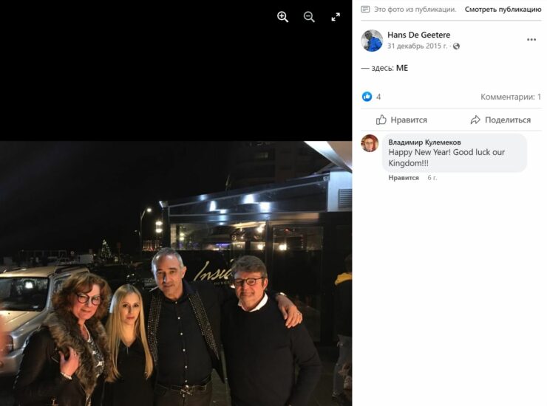
Task: Click the Нравится thumbs-up button
Action: [401, 120]
